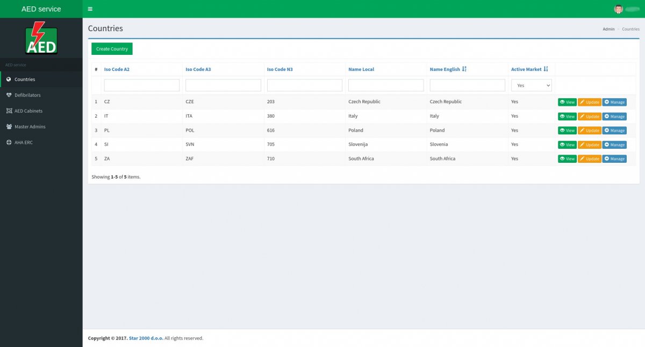645x347 pixels.
Task: Click the AED lightning logo
Action: 41,38
